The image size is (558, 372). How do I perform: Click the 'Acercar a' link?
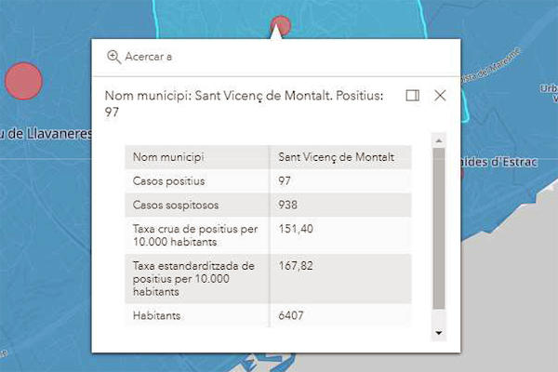pyautogui.click(x=148, y=57)
